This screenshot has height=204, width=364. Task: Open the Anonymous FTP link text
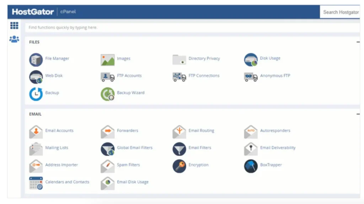point(275,75)
